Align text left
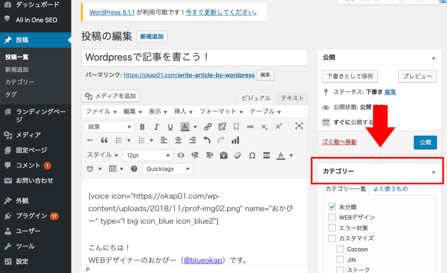The image size is (447, 273). coord(164,140)
